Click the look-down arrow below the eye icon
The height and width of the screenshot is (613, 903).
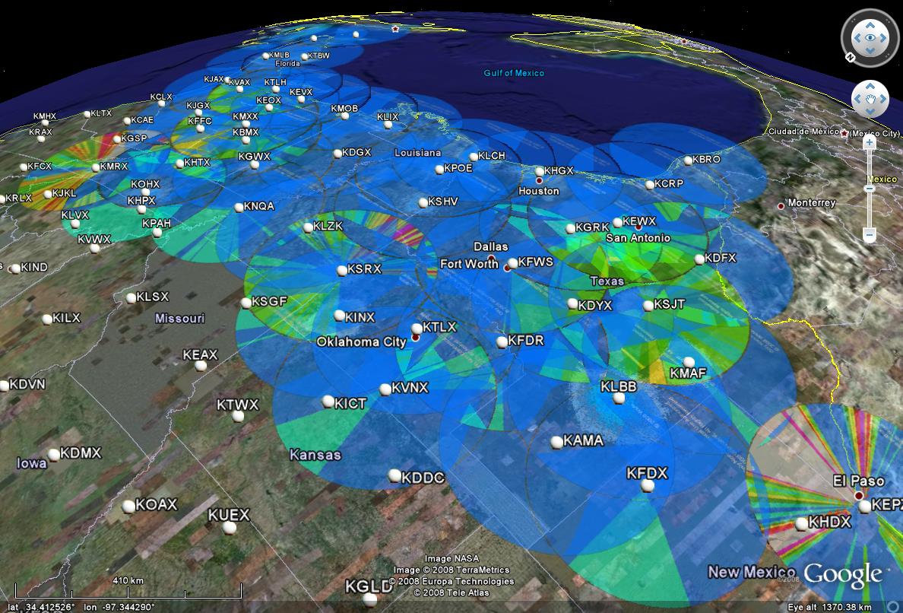tap(870, 50)
